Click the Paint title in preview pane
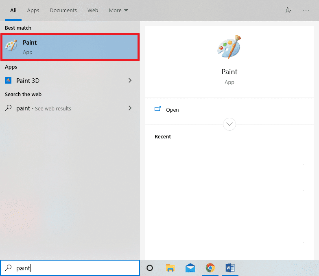319x276 pixels. pyautogui.click(x=229, y=72)
